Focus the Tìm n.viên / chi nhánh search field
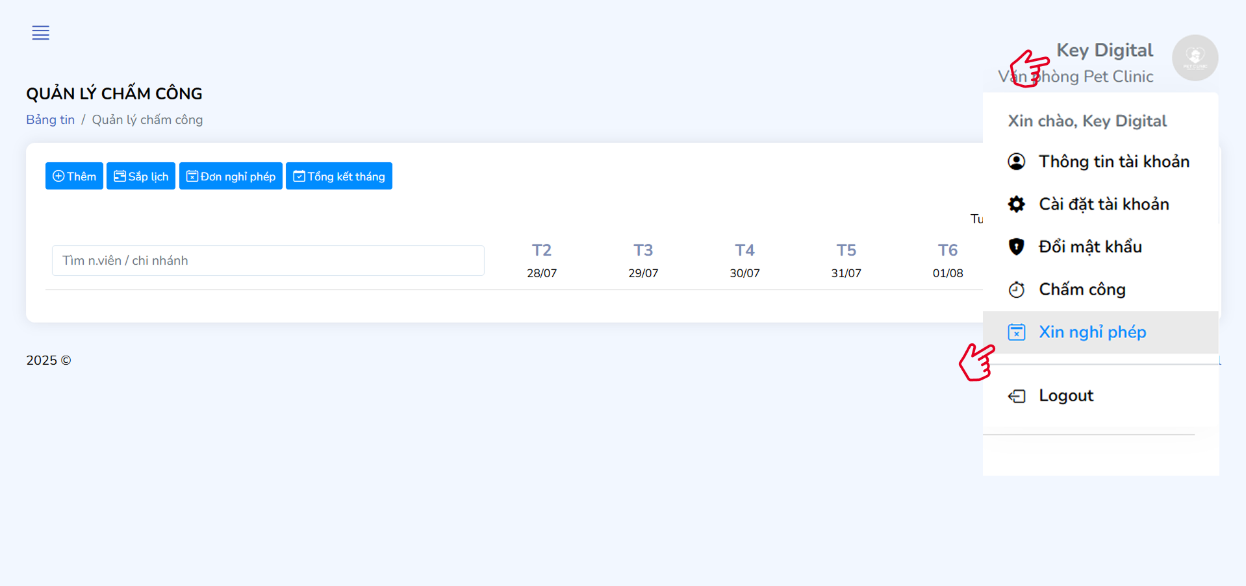This screenshot has width=1246, height=586. (x=268, y=260)
